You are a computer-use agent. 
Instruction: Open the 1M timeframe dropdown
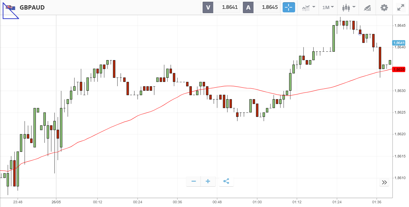[328, 7]
